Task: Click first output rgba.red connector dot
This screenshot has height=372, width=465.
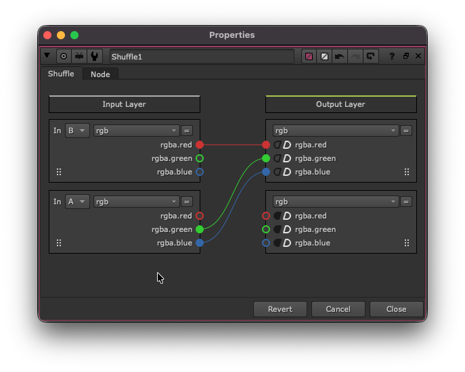Action: click(266, 145)
